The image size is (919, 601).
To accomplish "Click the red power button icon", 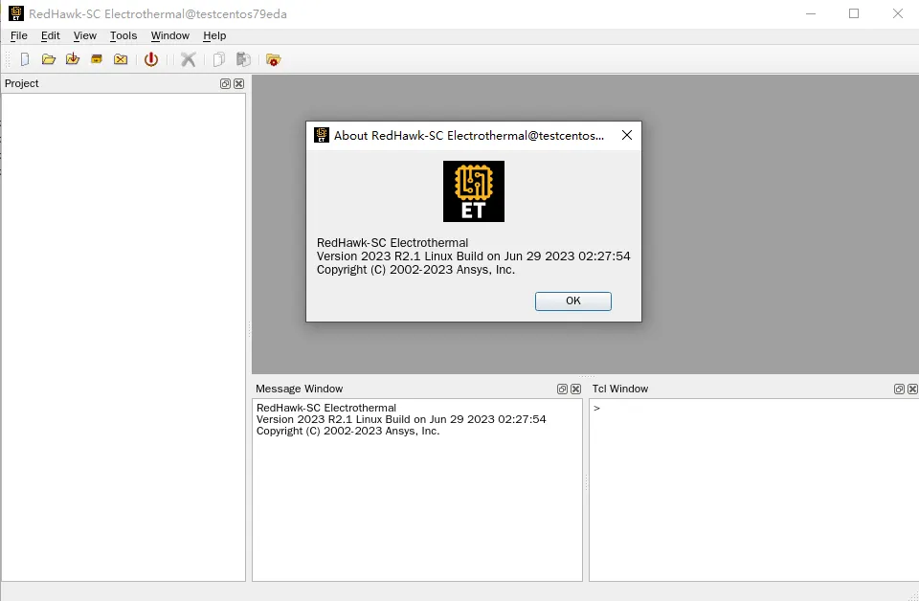I will [x=151, y=59].
